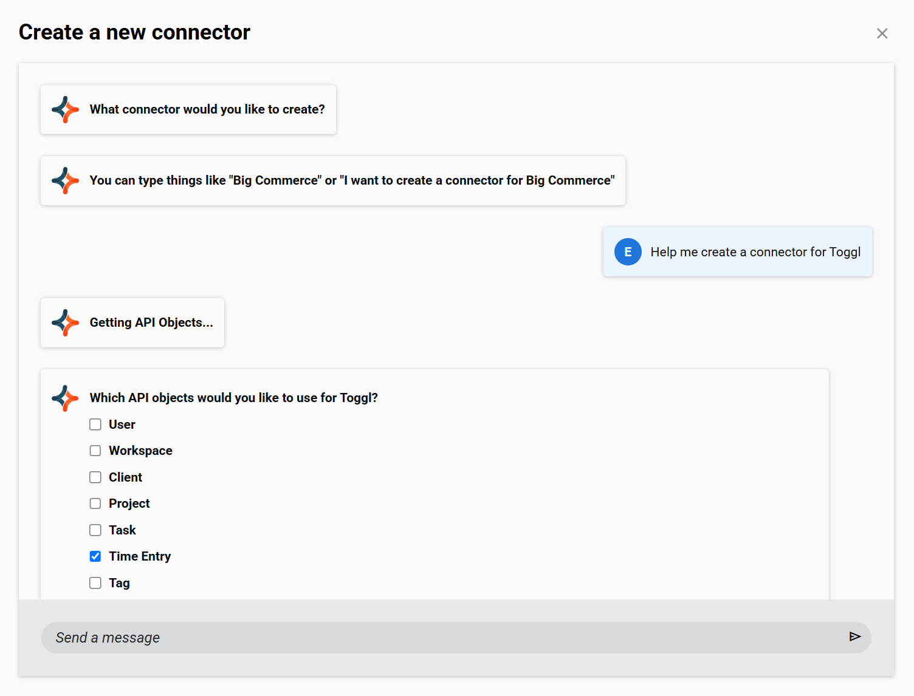The width and height of the screenshot is (914, 696).
Task: Uncheck the Time Entry checkbox
Action: pyautogui.click(x=95, y=556)
